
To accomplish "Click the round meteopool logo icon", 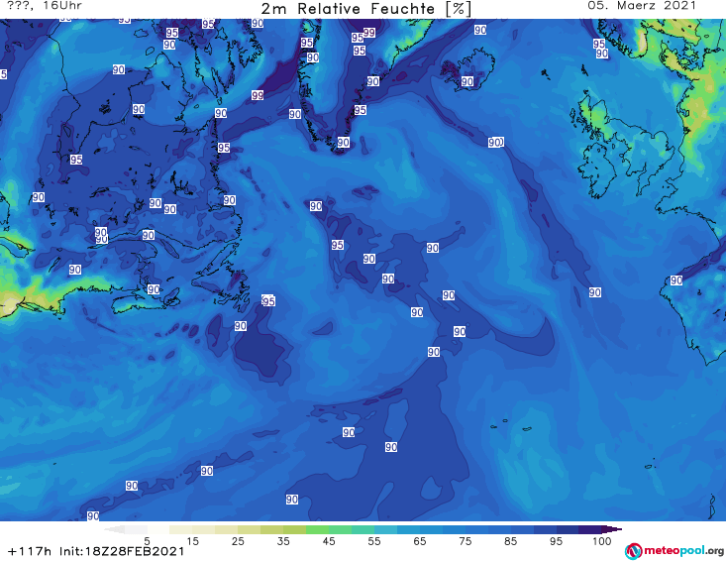I will point(633,551).
